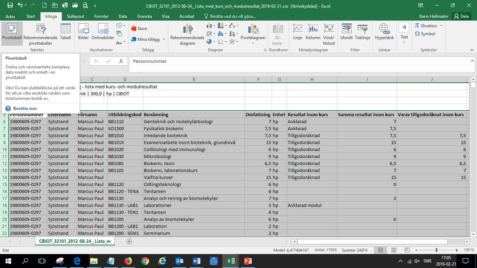Viewport: 477px width, 268px height.
Task: Collapse the ribbon with the chevron
Action: (471, 50)
